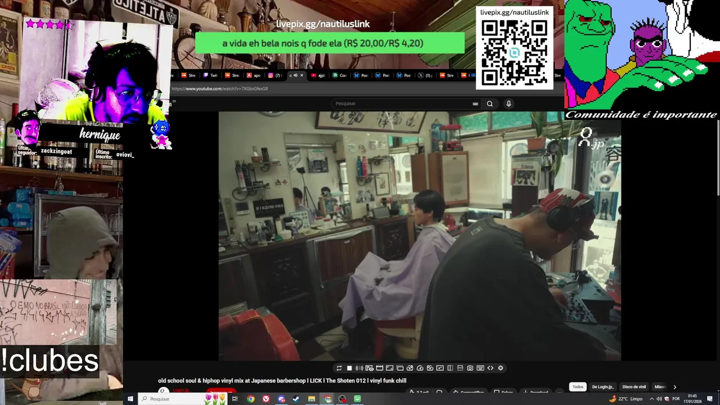This screenshot has width=720, height=405.
Task: Click the clapperboard icon in the player toolbar
Action: pyautogui.click(x=380, y=368)
